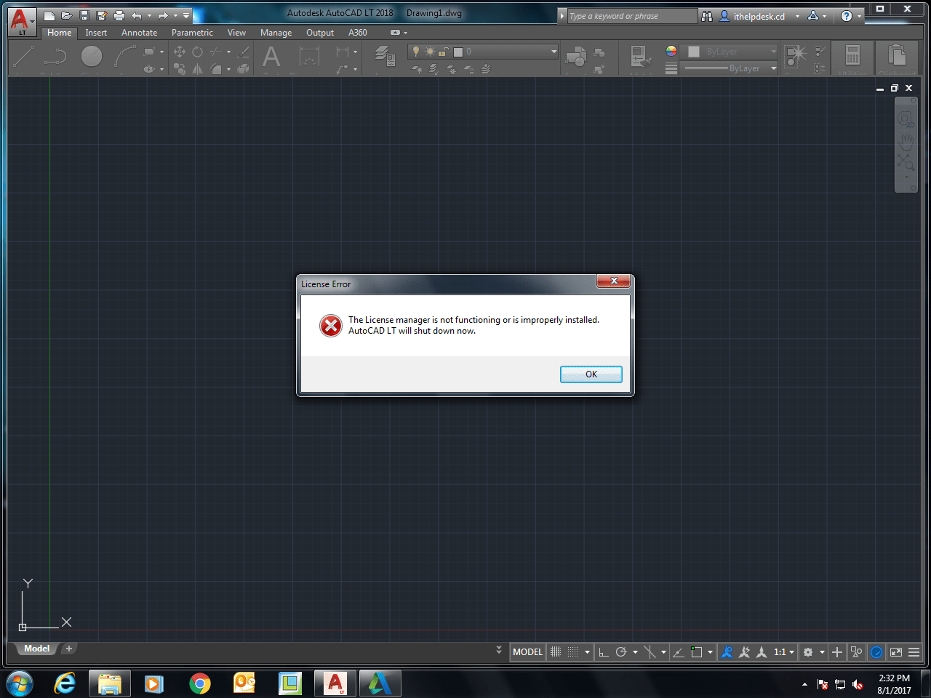Redo the last undone action

coord(163,15)
